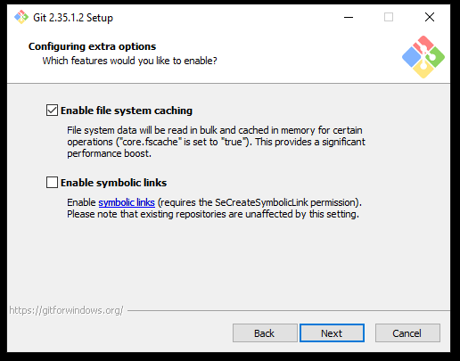Click the 'Configuring extra options' heading

(x=92, y=46)
